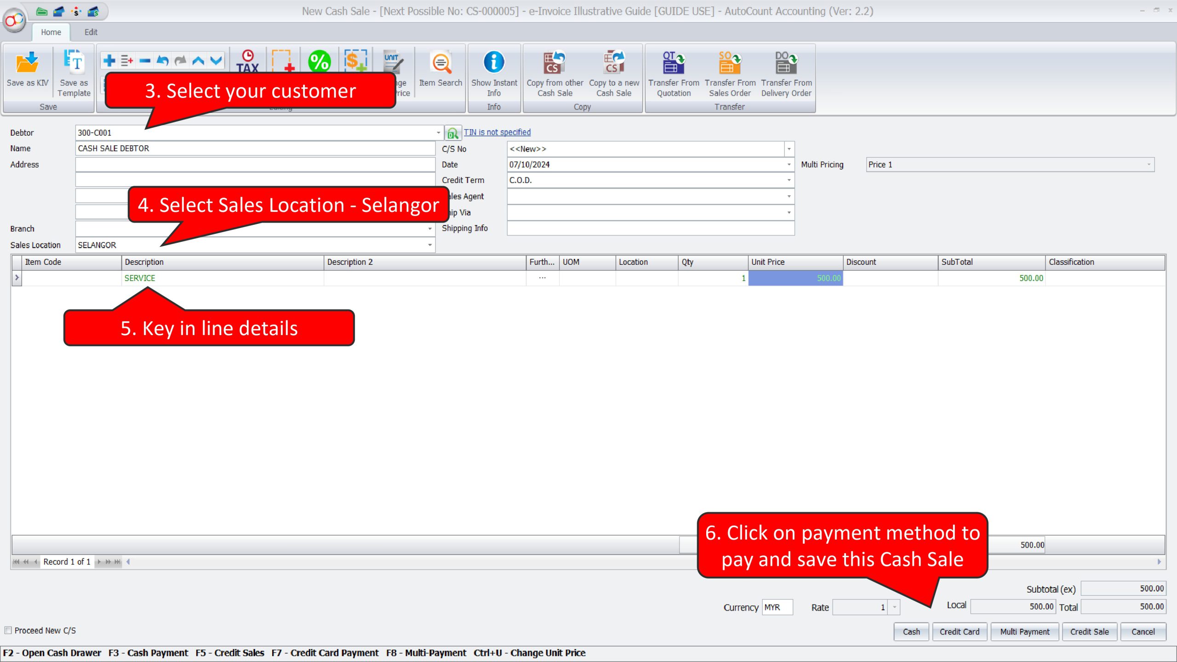The image size is (1177, 662).
Task: Open Item Search
Action: [x=440, y=69]
